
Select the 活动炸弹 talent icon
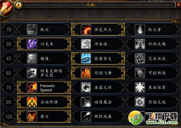coord(32,102)
